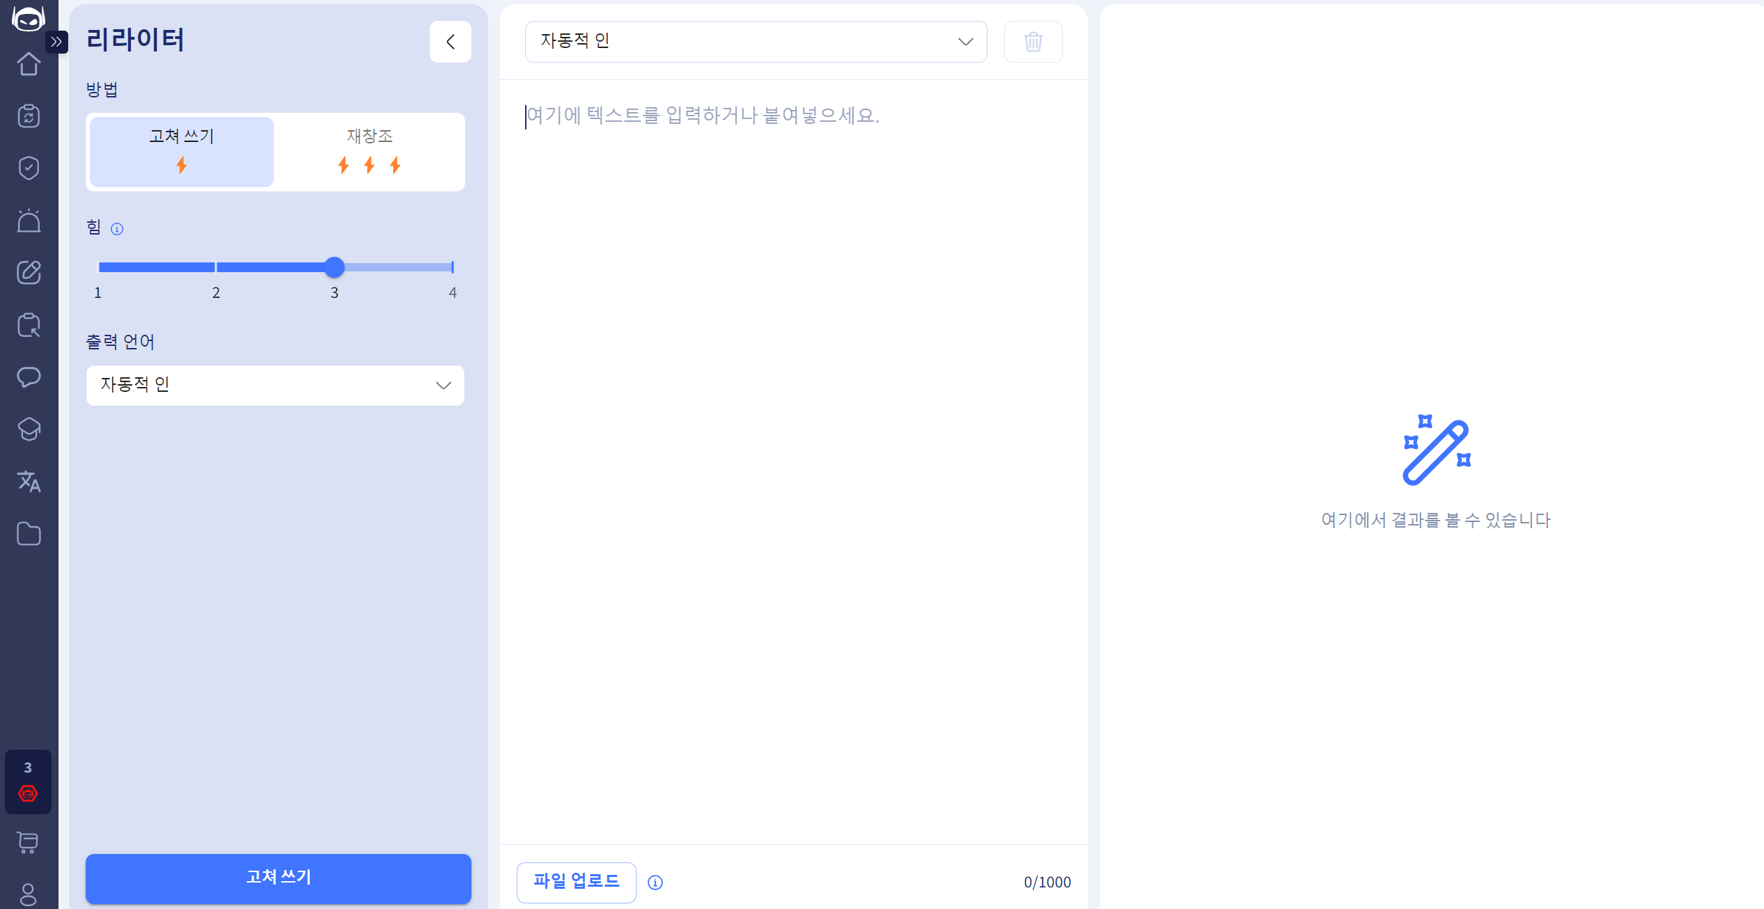Open the 출력 언어 output language dropdown
The width and height of the screenshot is (1764, 909).
[x=274, y=385]
